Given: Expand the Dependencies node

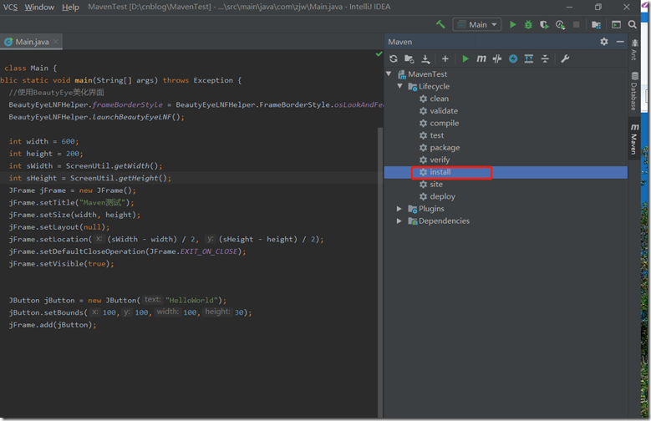Looking at the screenshot, I should click(399, 221).
